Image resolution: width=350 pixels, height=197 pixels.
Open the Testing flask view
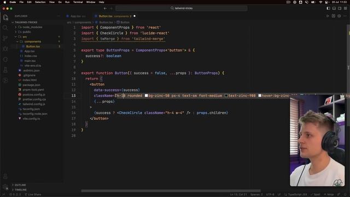click(5, 70)
